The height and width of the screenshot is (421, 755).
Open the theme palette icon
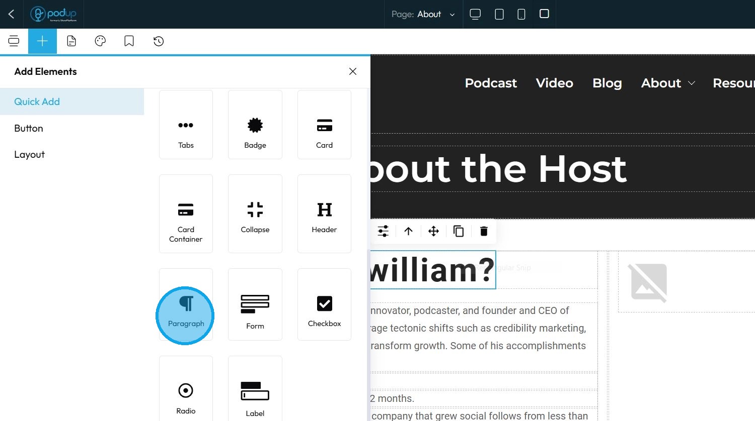click(x=100, y=41)
